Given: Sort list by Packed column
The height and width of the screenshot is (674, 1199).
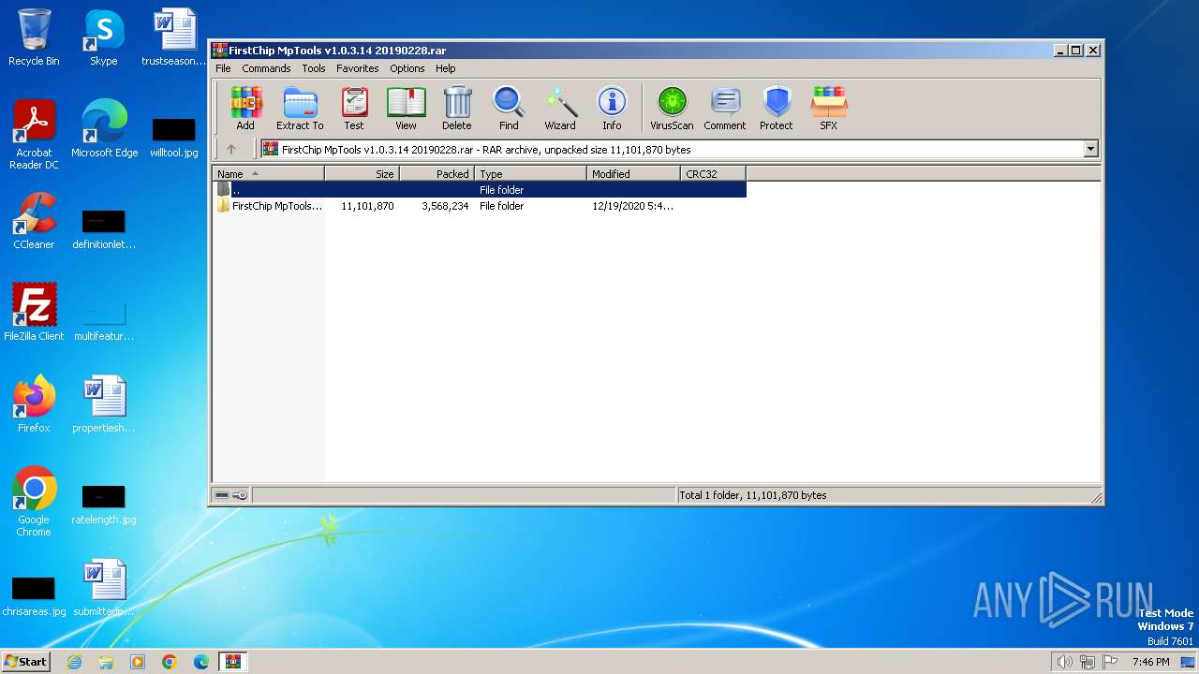Looking at the screenshot, I should pyautogui.click(x=437, y=174).
